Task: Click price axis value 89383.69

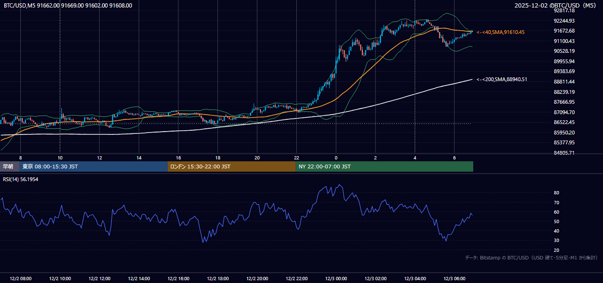Action: 564,71
